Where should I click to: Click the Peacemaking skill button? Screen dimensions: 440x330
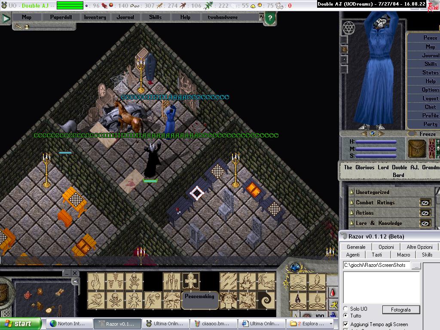199,299
